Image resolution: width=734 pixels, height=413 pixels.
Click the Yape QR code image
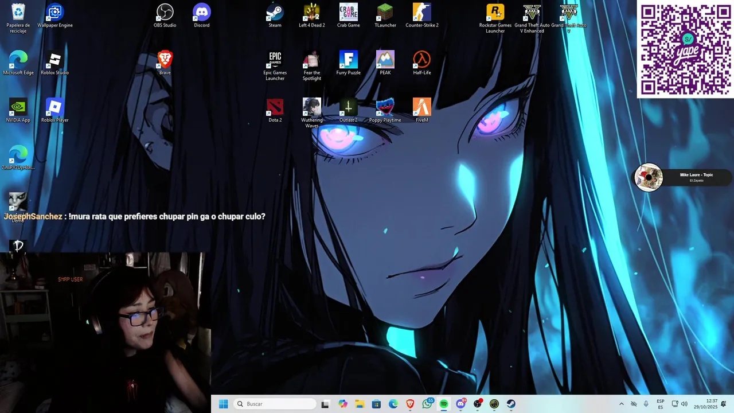click(x=685, y=49)
